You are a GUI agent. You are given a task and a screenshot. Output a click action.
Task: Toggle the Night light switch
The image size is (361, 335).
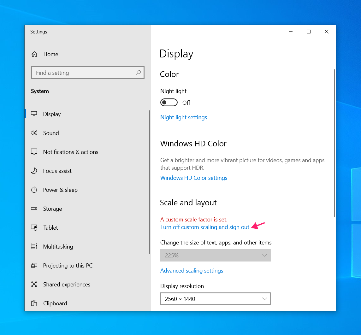tap(169, 103)
